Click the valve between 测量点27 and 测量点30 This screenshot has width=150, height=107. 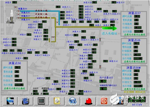tap(100, 66)
